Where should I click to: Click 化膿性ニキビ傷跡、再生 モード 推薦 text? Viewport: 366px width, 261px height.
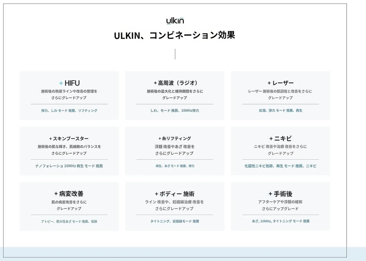click(273, 166)
